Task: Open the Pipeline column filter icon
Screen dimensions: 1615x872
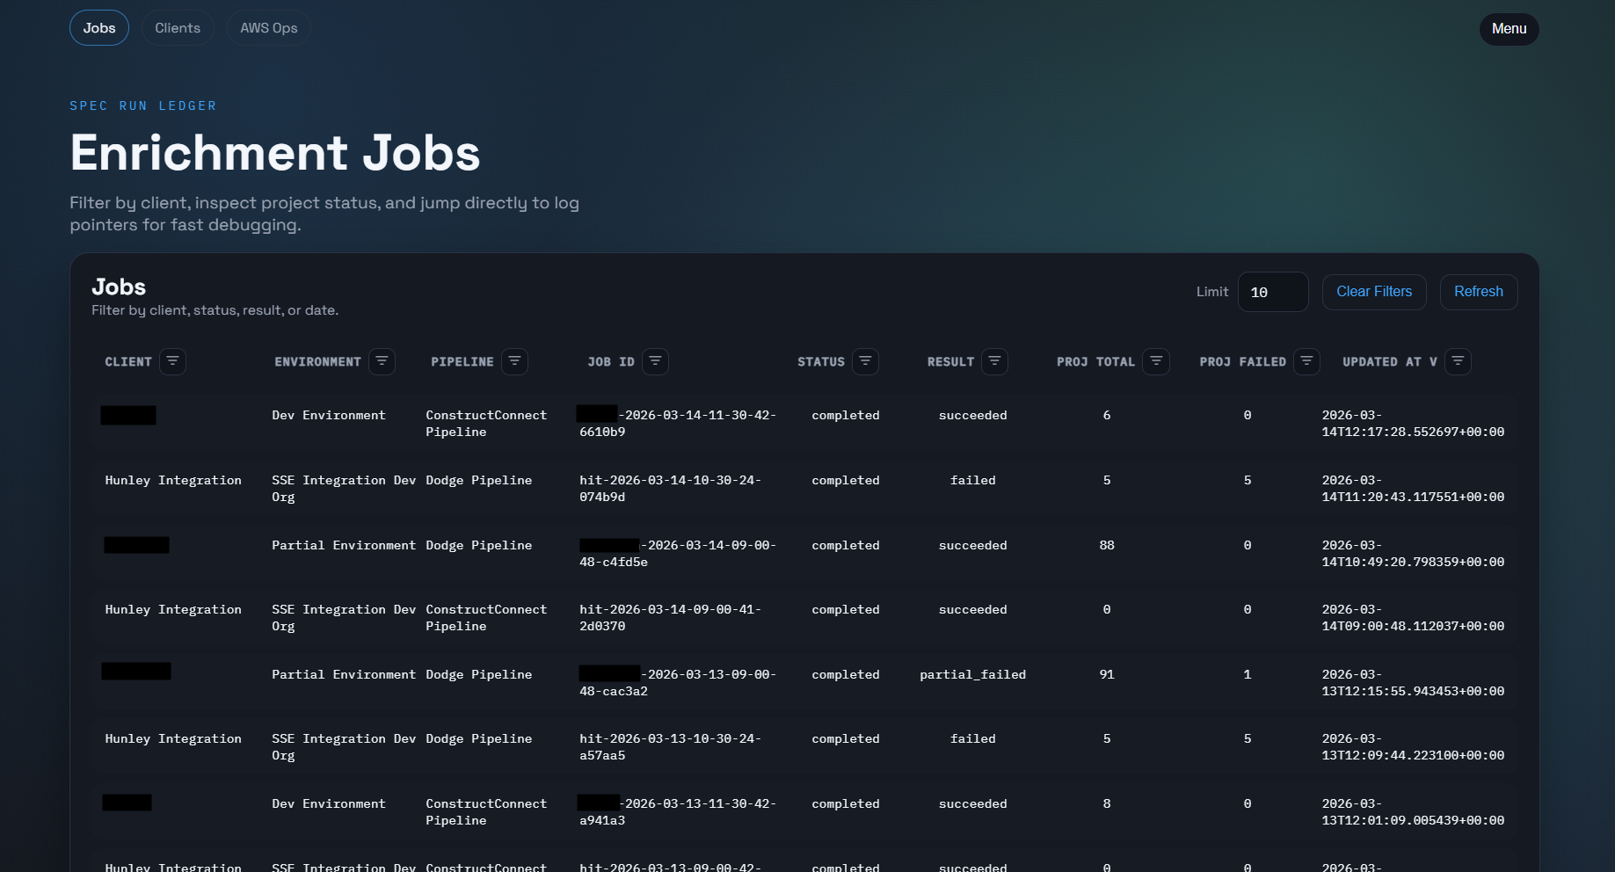Action: pyautogui.click(x=514, y=361)
